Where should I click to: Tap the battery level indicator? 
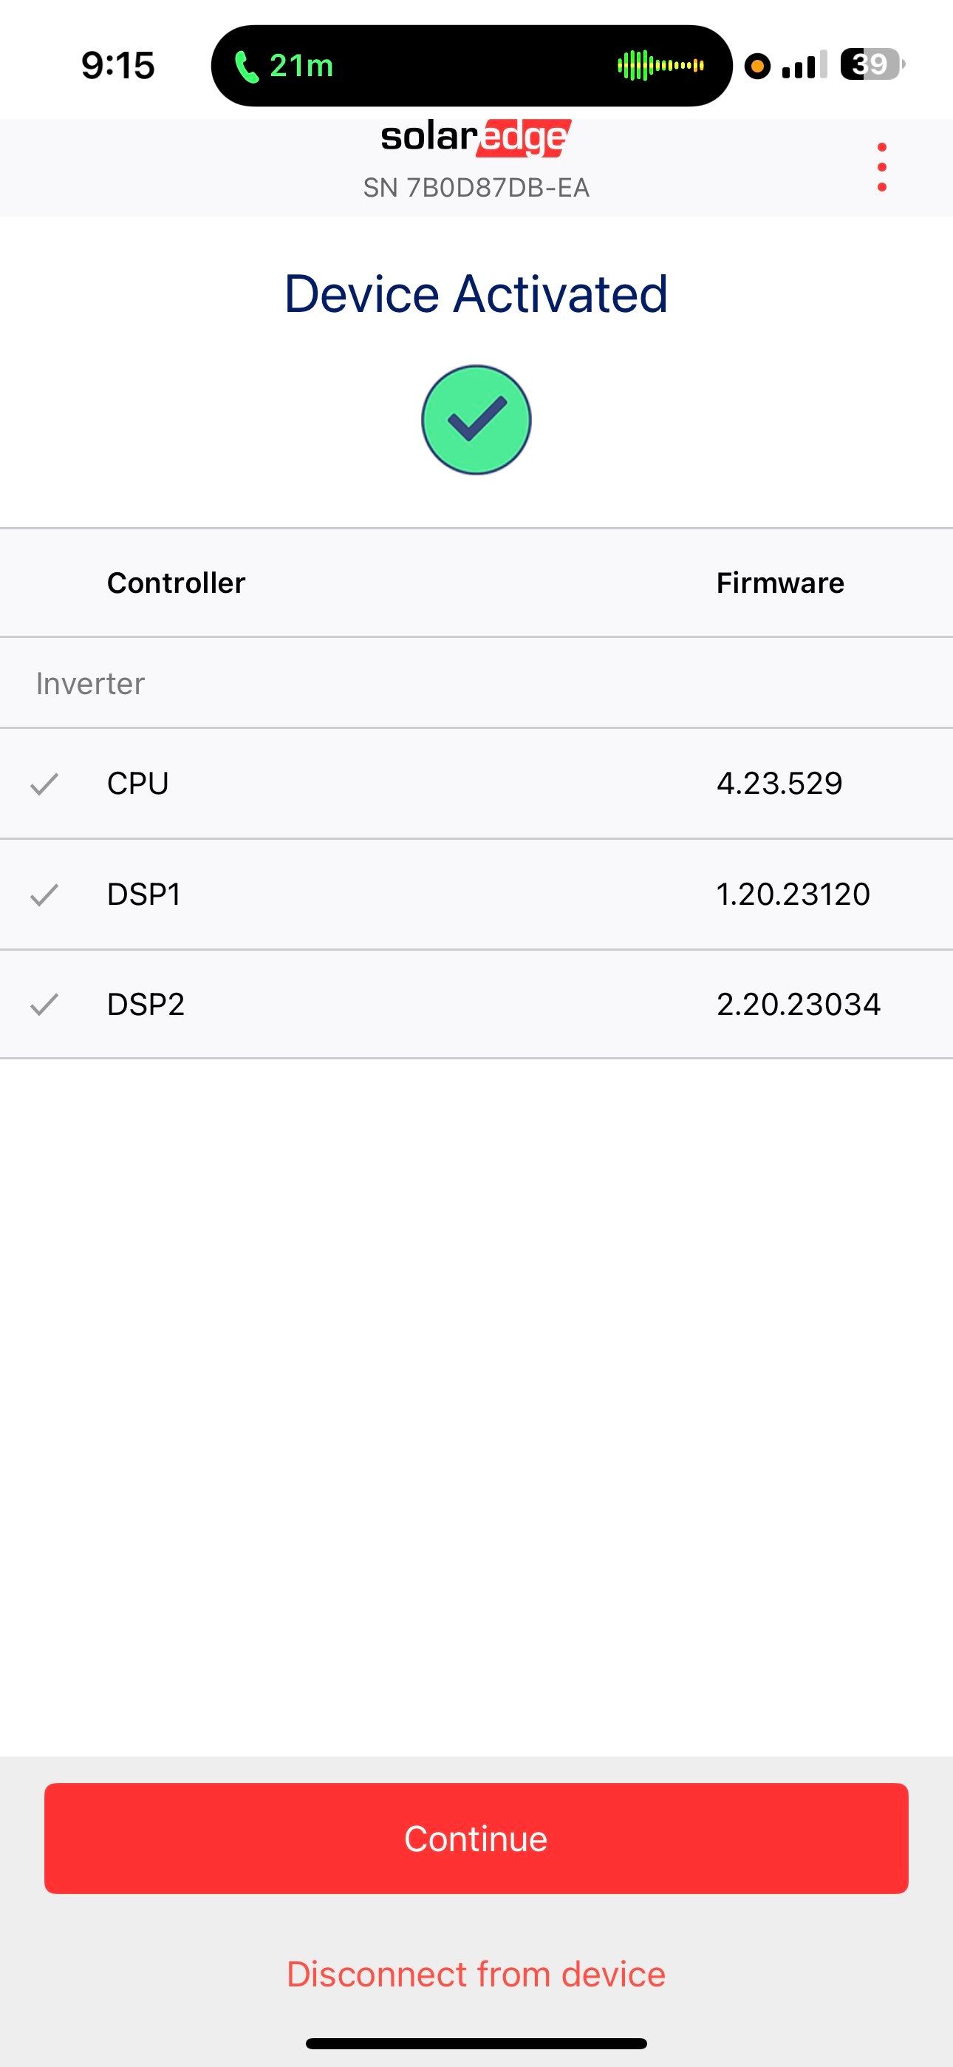coord(871,64)
